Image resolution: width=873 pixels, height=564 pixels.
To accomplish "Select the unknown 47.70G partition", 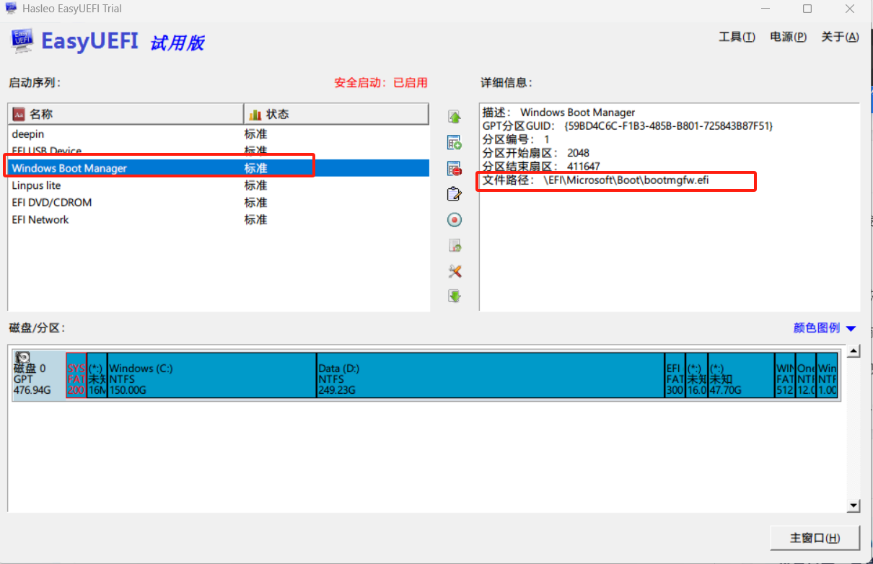I will click(x=741, y=375).
